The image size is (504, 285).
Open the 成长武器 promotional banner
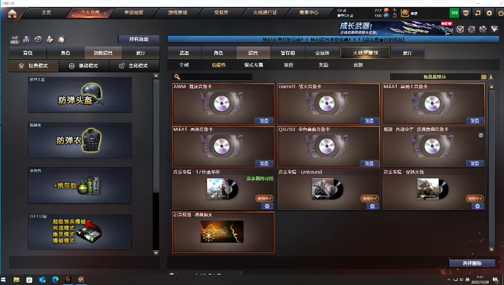tap(396, 28)
